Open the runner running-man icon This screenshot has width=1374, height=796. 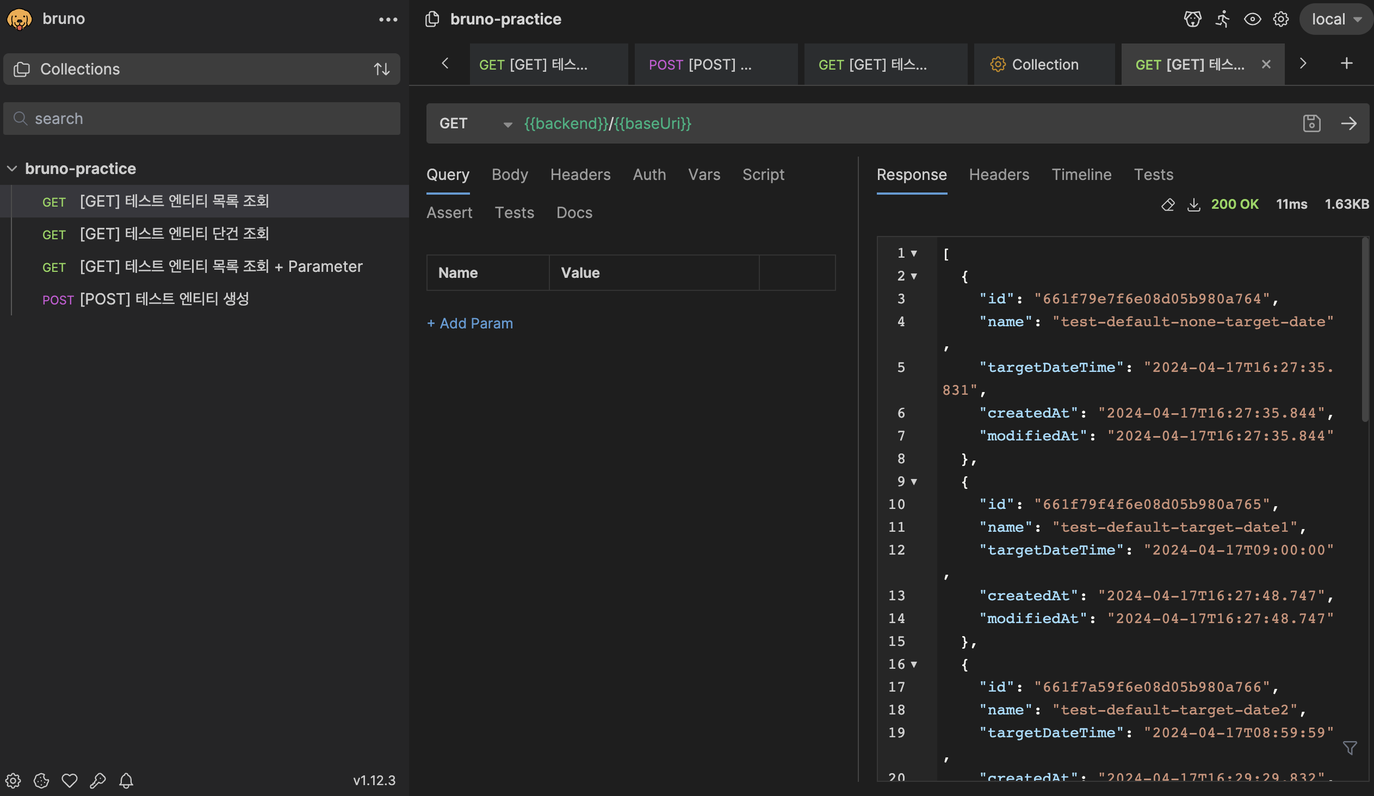pyautogui.click(x=1223, y=19)
